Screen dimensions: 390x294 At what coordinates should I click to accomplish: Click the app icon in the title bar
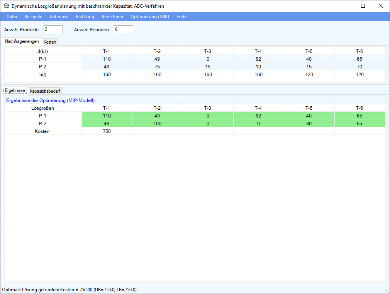tap(6, 6)
